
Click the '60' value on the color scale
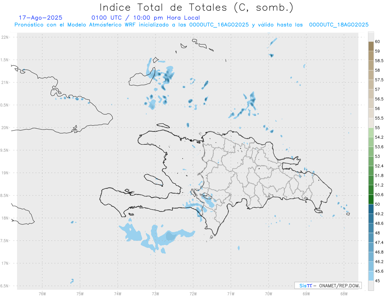pos(378,41)
